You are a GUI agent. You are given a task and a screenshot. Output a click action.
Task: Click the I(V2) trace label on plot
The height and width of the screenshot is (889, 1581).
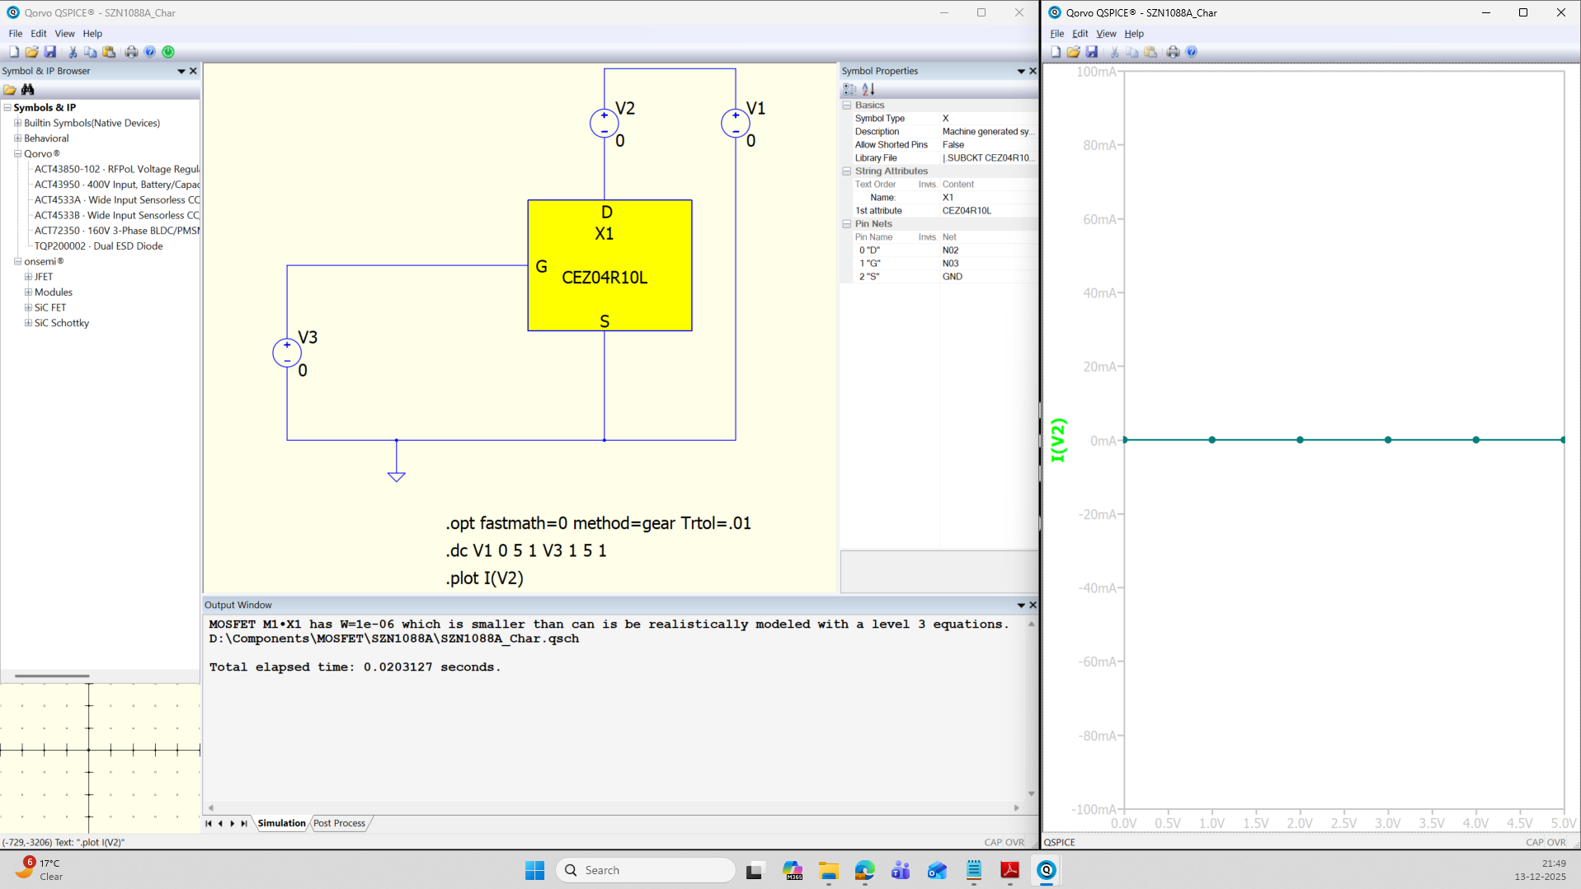tap(1058, 440)
